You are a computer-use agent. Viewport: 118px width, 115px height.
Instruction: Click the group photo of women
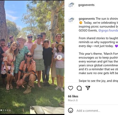pos(32,57)
